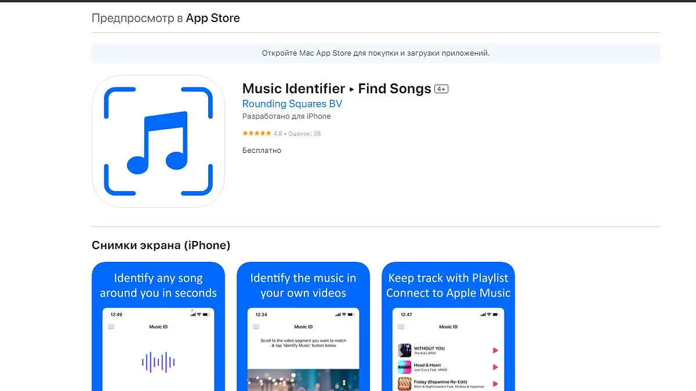Viewport: 696px width, 391px height.
Task: Click the 4+ age rating badge
Action: pos(441,89)
